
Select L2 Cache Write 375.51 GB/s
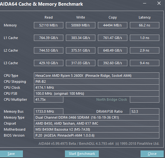(80, 50)
